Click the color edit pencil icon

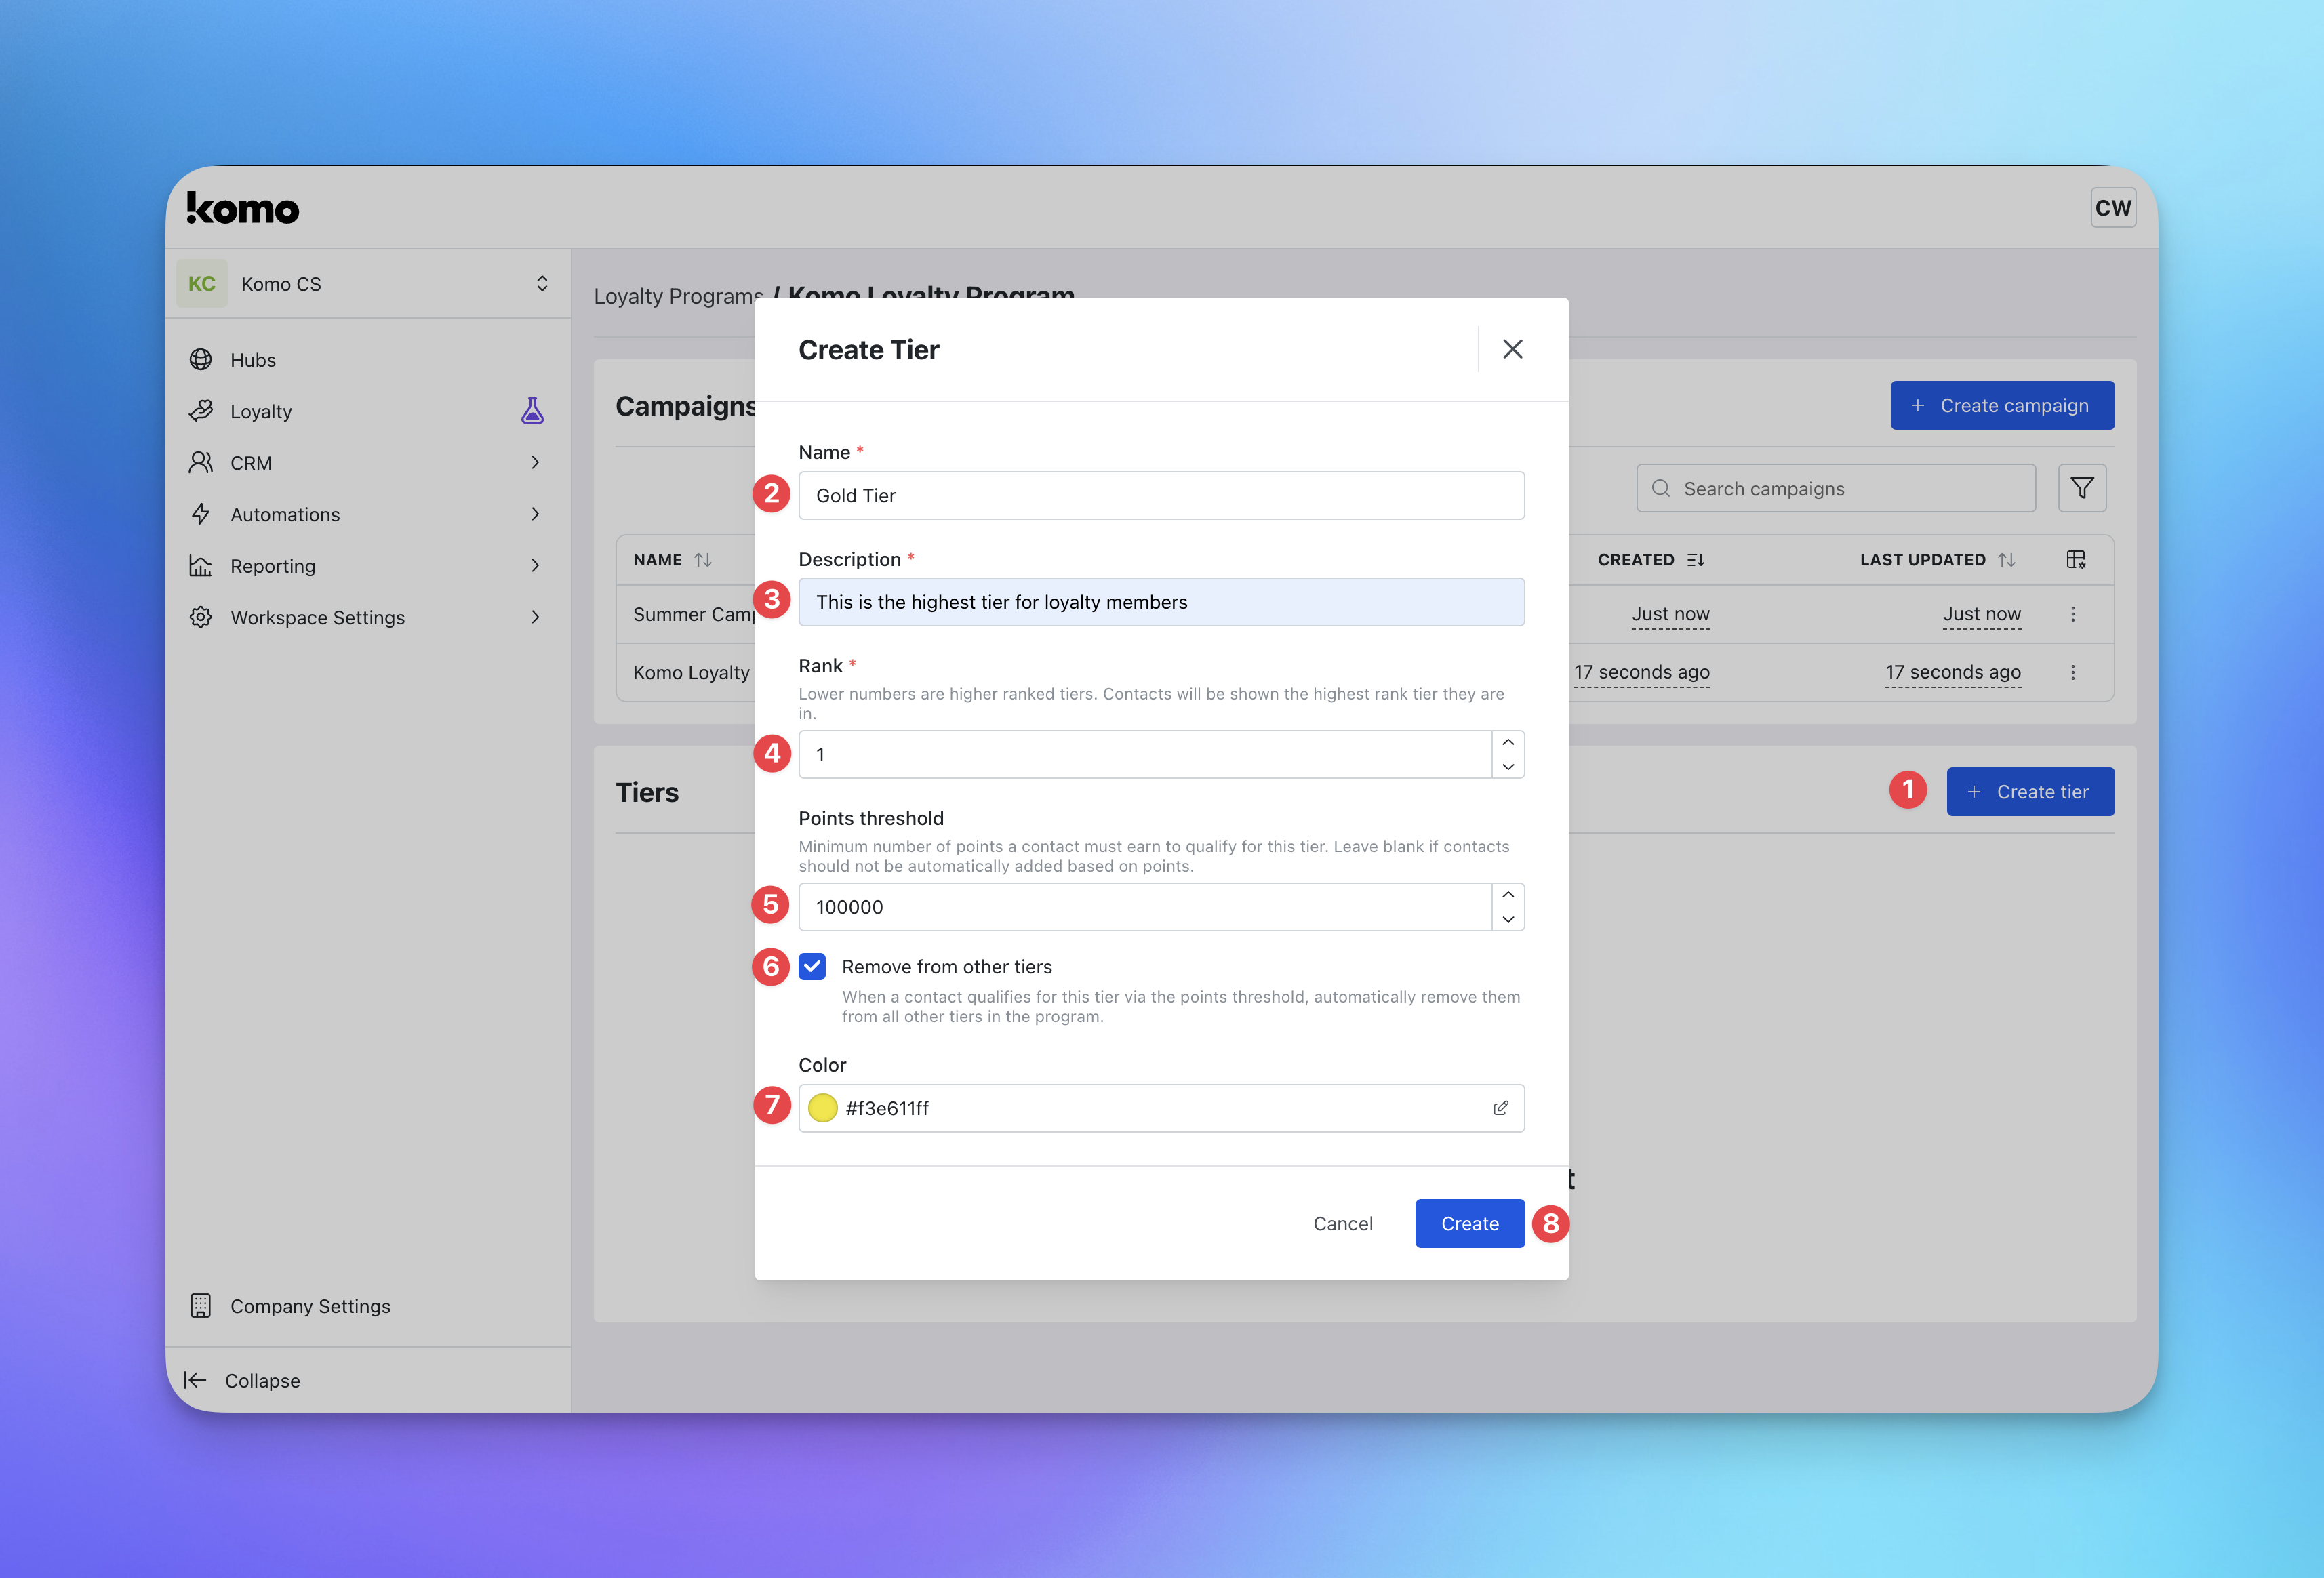(1500, 1108)
